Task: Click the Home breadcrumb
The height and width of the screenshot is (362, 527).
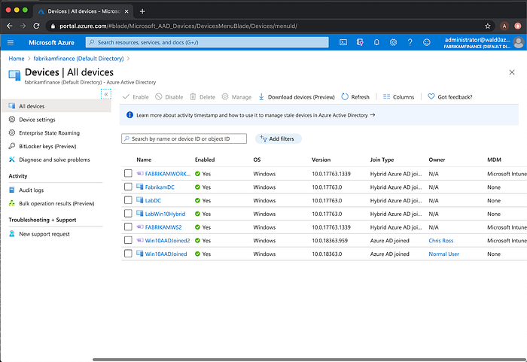Action: click(x=17, y=59)
